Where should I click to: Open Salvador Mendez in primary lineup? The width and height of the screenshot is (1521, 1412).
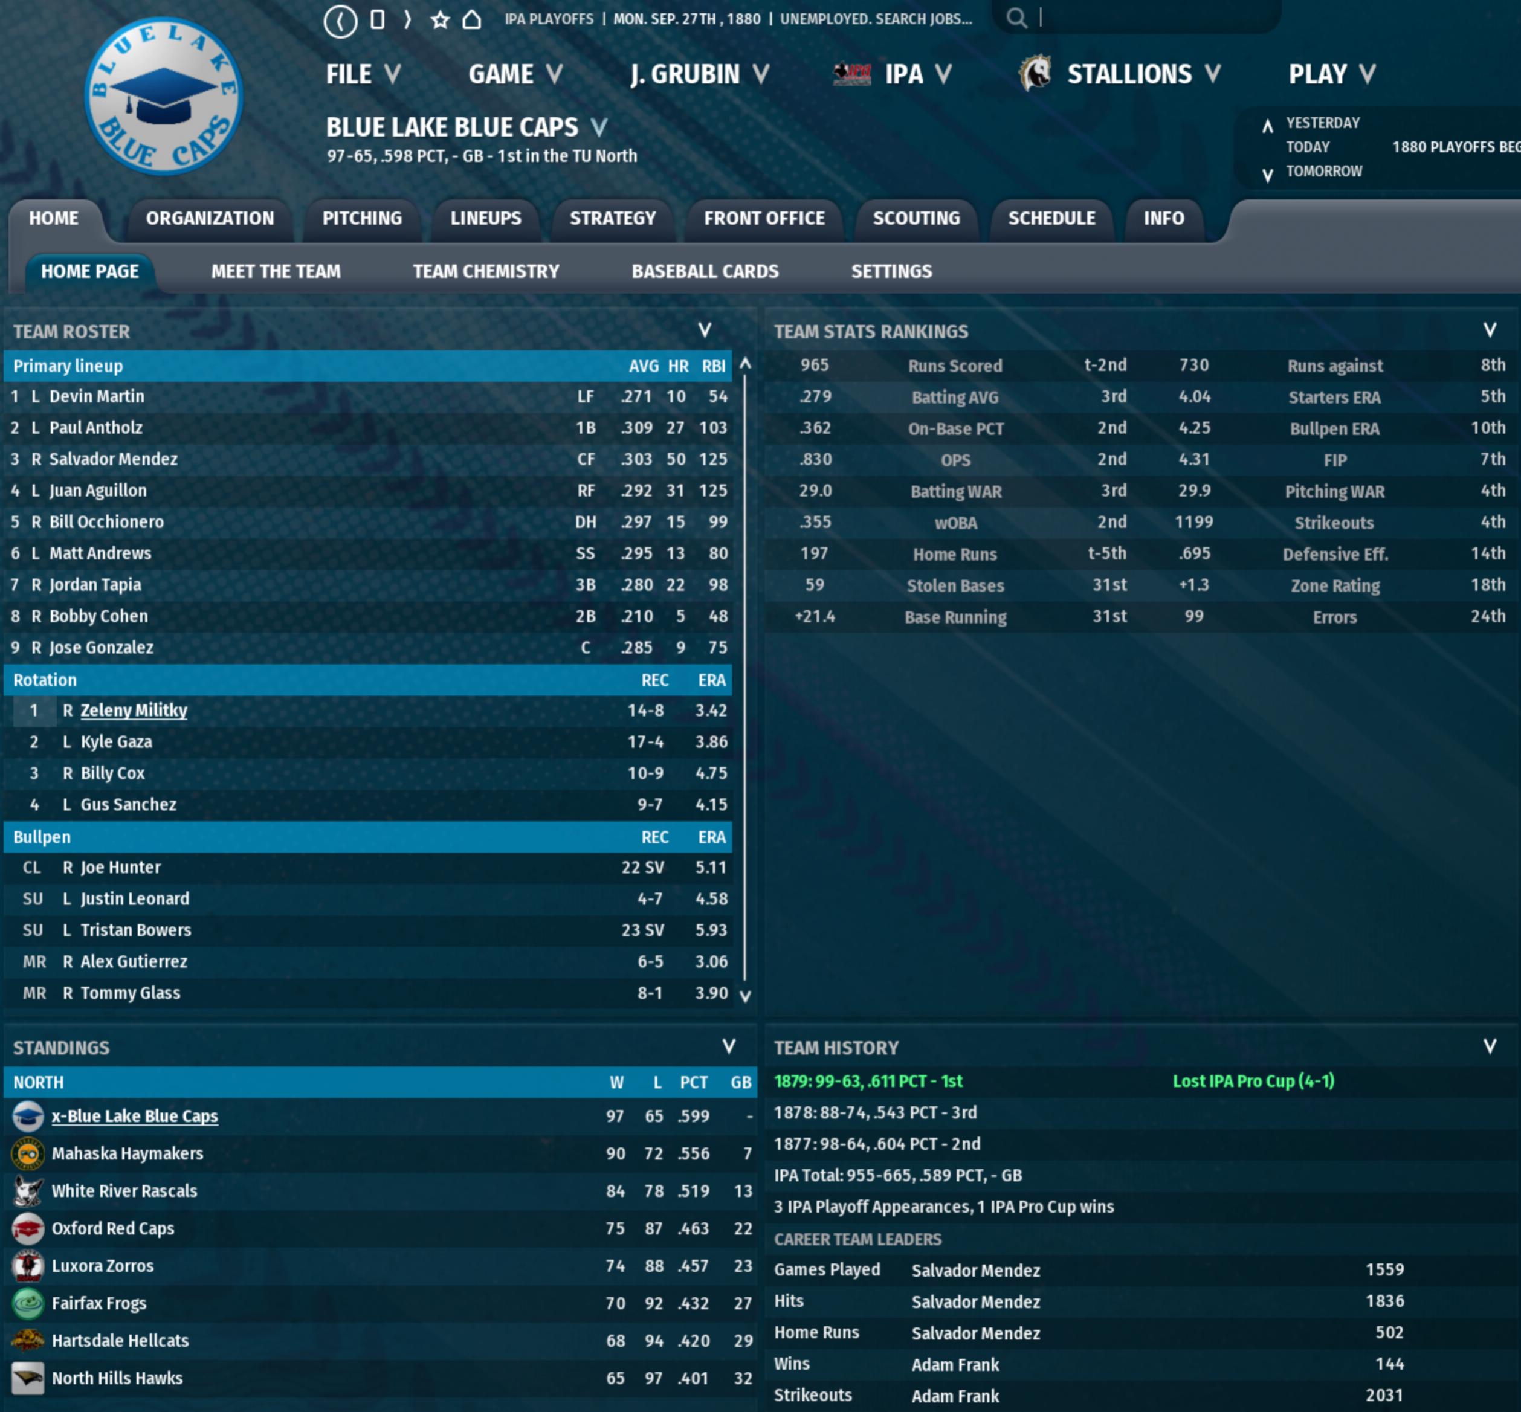pyautogui.click(x=113, y=459)
